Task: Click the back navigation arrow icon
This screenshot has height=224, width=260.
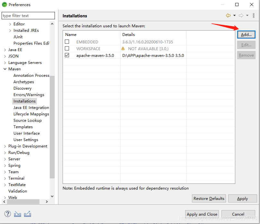Action: (x=228, y=15)
